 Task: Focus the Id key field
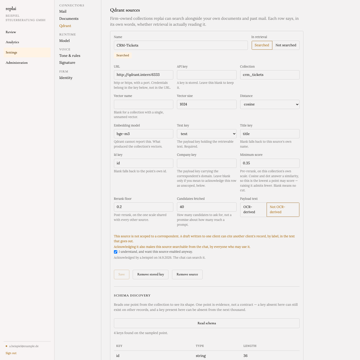(x=143, y=163)
